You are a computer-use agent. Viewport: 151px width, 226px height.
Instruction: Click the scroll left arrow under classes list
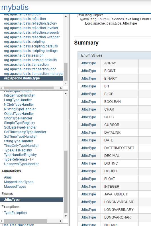coord(1,221)
